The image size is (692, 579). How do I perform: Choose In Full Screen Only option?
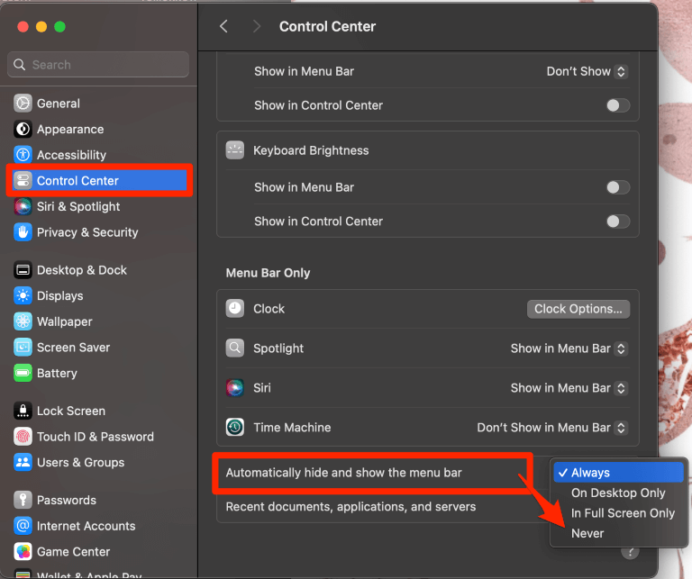(x=623, y=513)
